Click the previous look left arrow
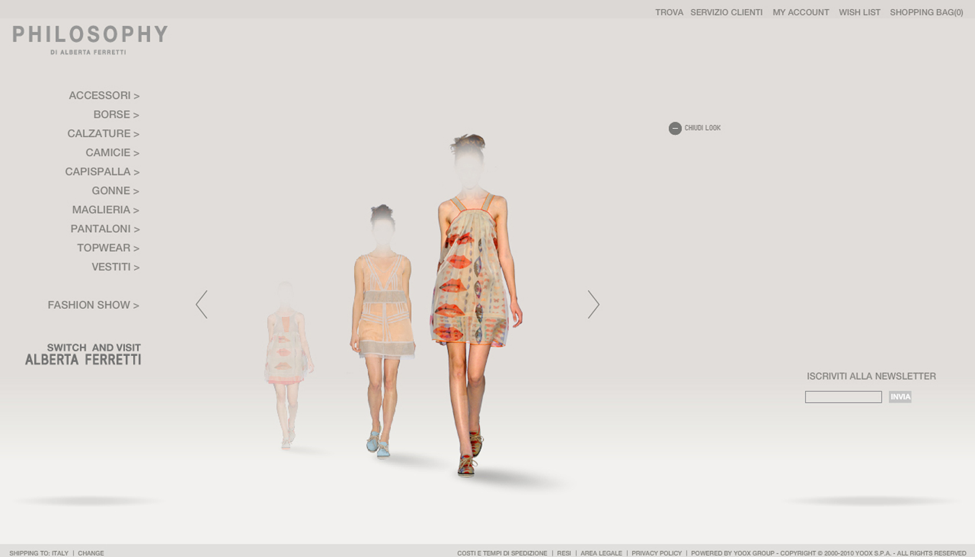Screen dimensions: 975x557 pyautogui.click(x=201, y=304)
